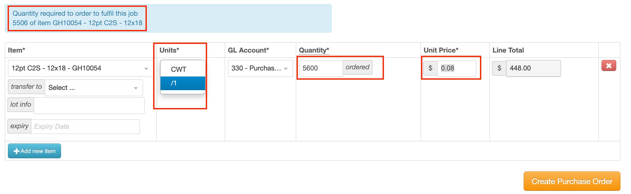Click the dollar sign beside Unit Price
631x194 pixels.
[430, 68]
